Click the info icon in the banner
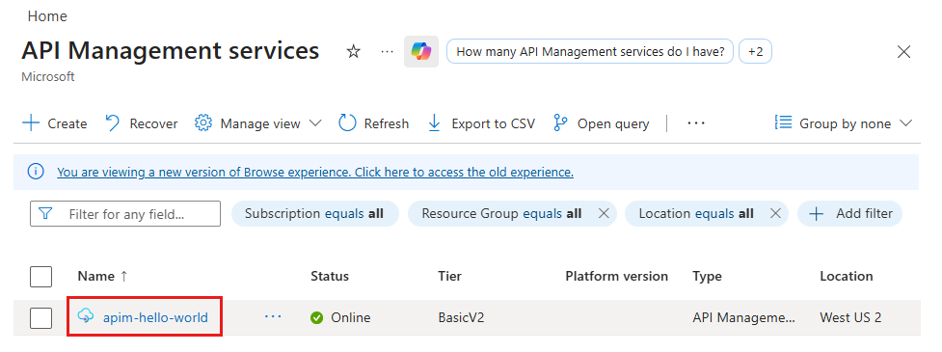The width and height of the screenshot is (942, 352). pos(36,172)
